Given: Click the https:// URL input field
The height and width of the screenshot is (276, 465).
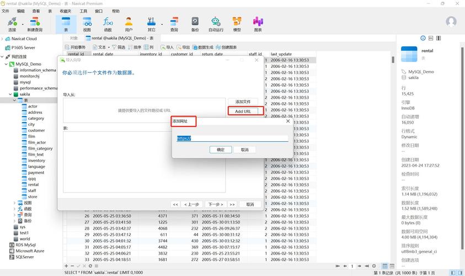Looking at the screenshot, I should [232, 139].
